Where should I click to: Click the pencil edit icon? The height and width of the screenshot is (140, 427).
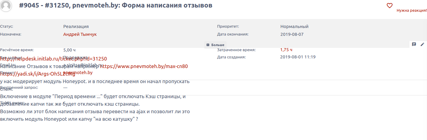[x=422, y=44]
